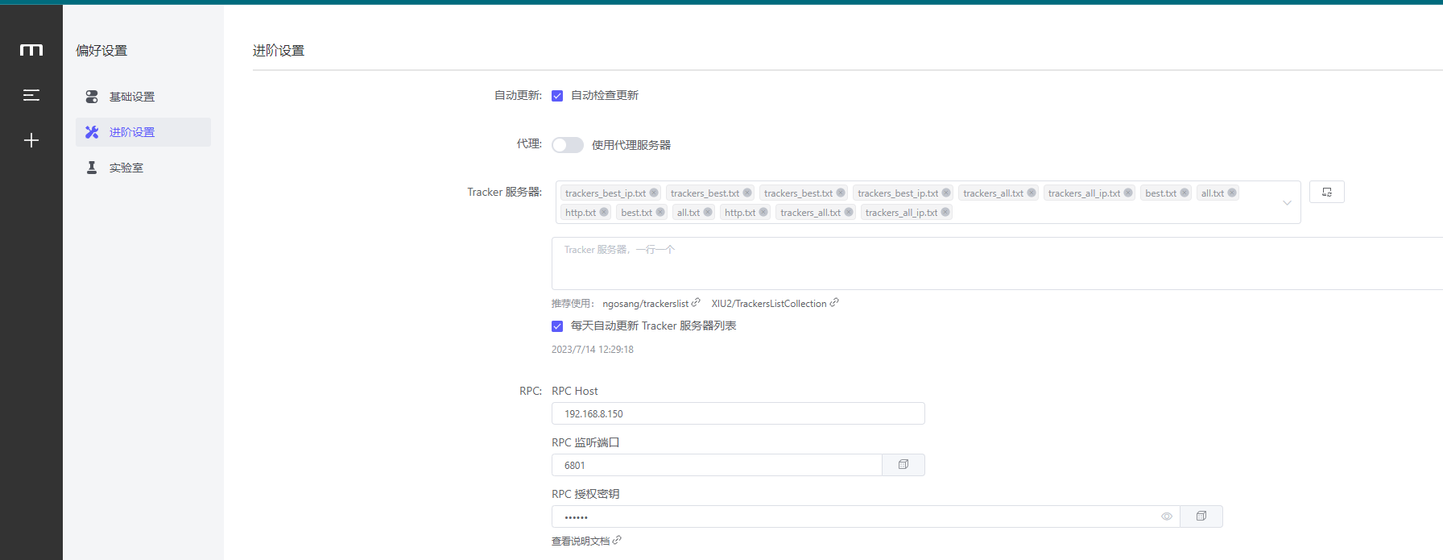The height and width of the screenshot is (560, 1443).
Task: Open the ngosang/trackerslist link
Action: (x=646, y=304)
